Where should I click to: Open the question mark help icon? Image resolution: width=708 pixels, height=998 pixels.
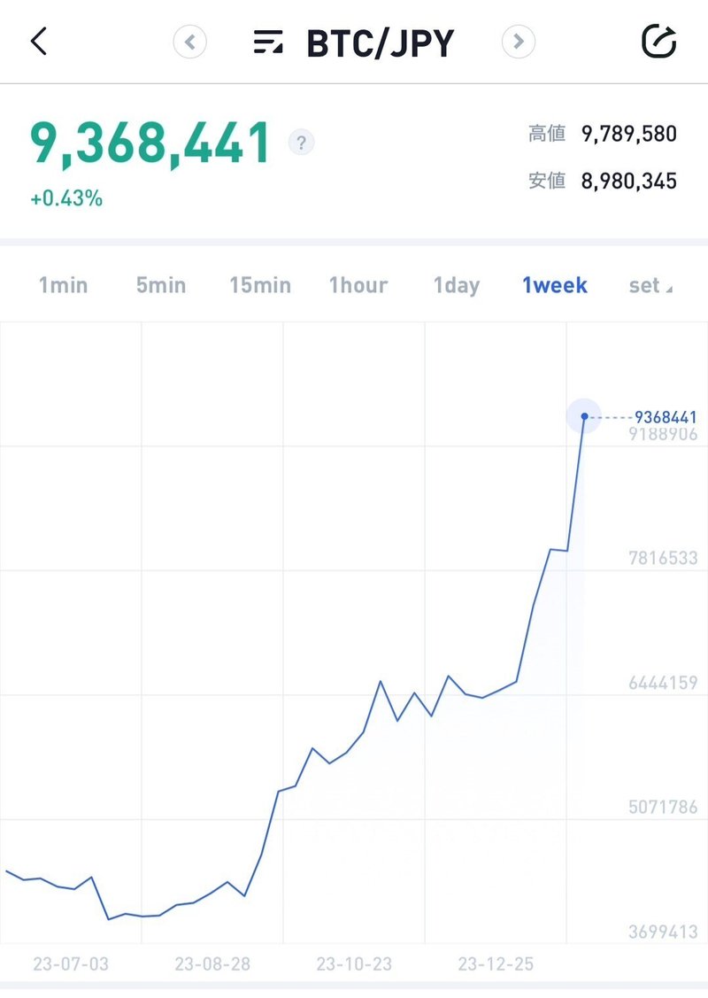coord(302,142)
